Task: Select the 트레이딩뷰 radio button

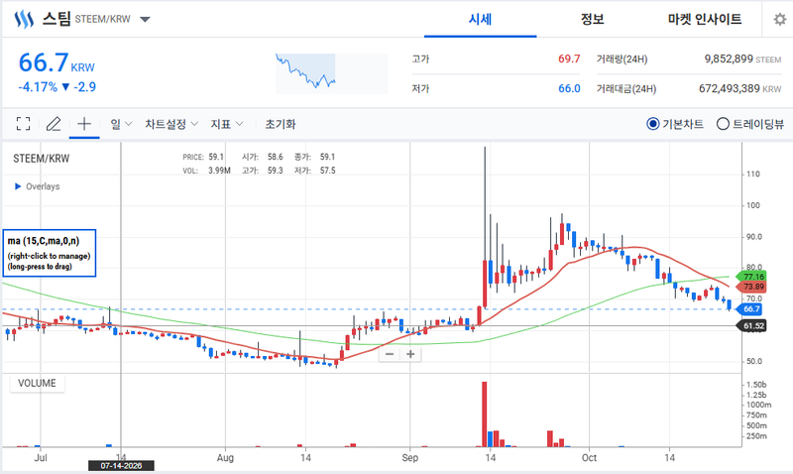Action: (723, 124)
